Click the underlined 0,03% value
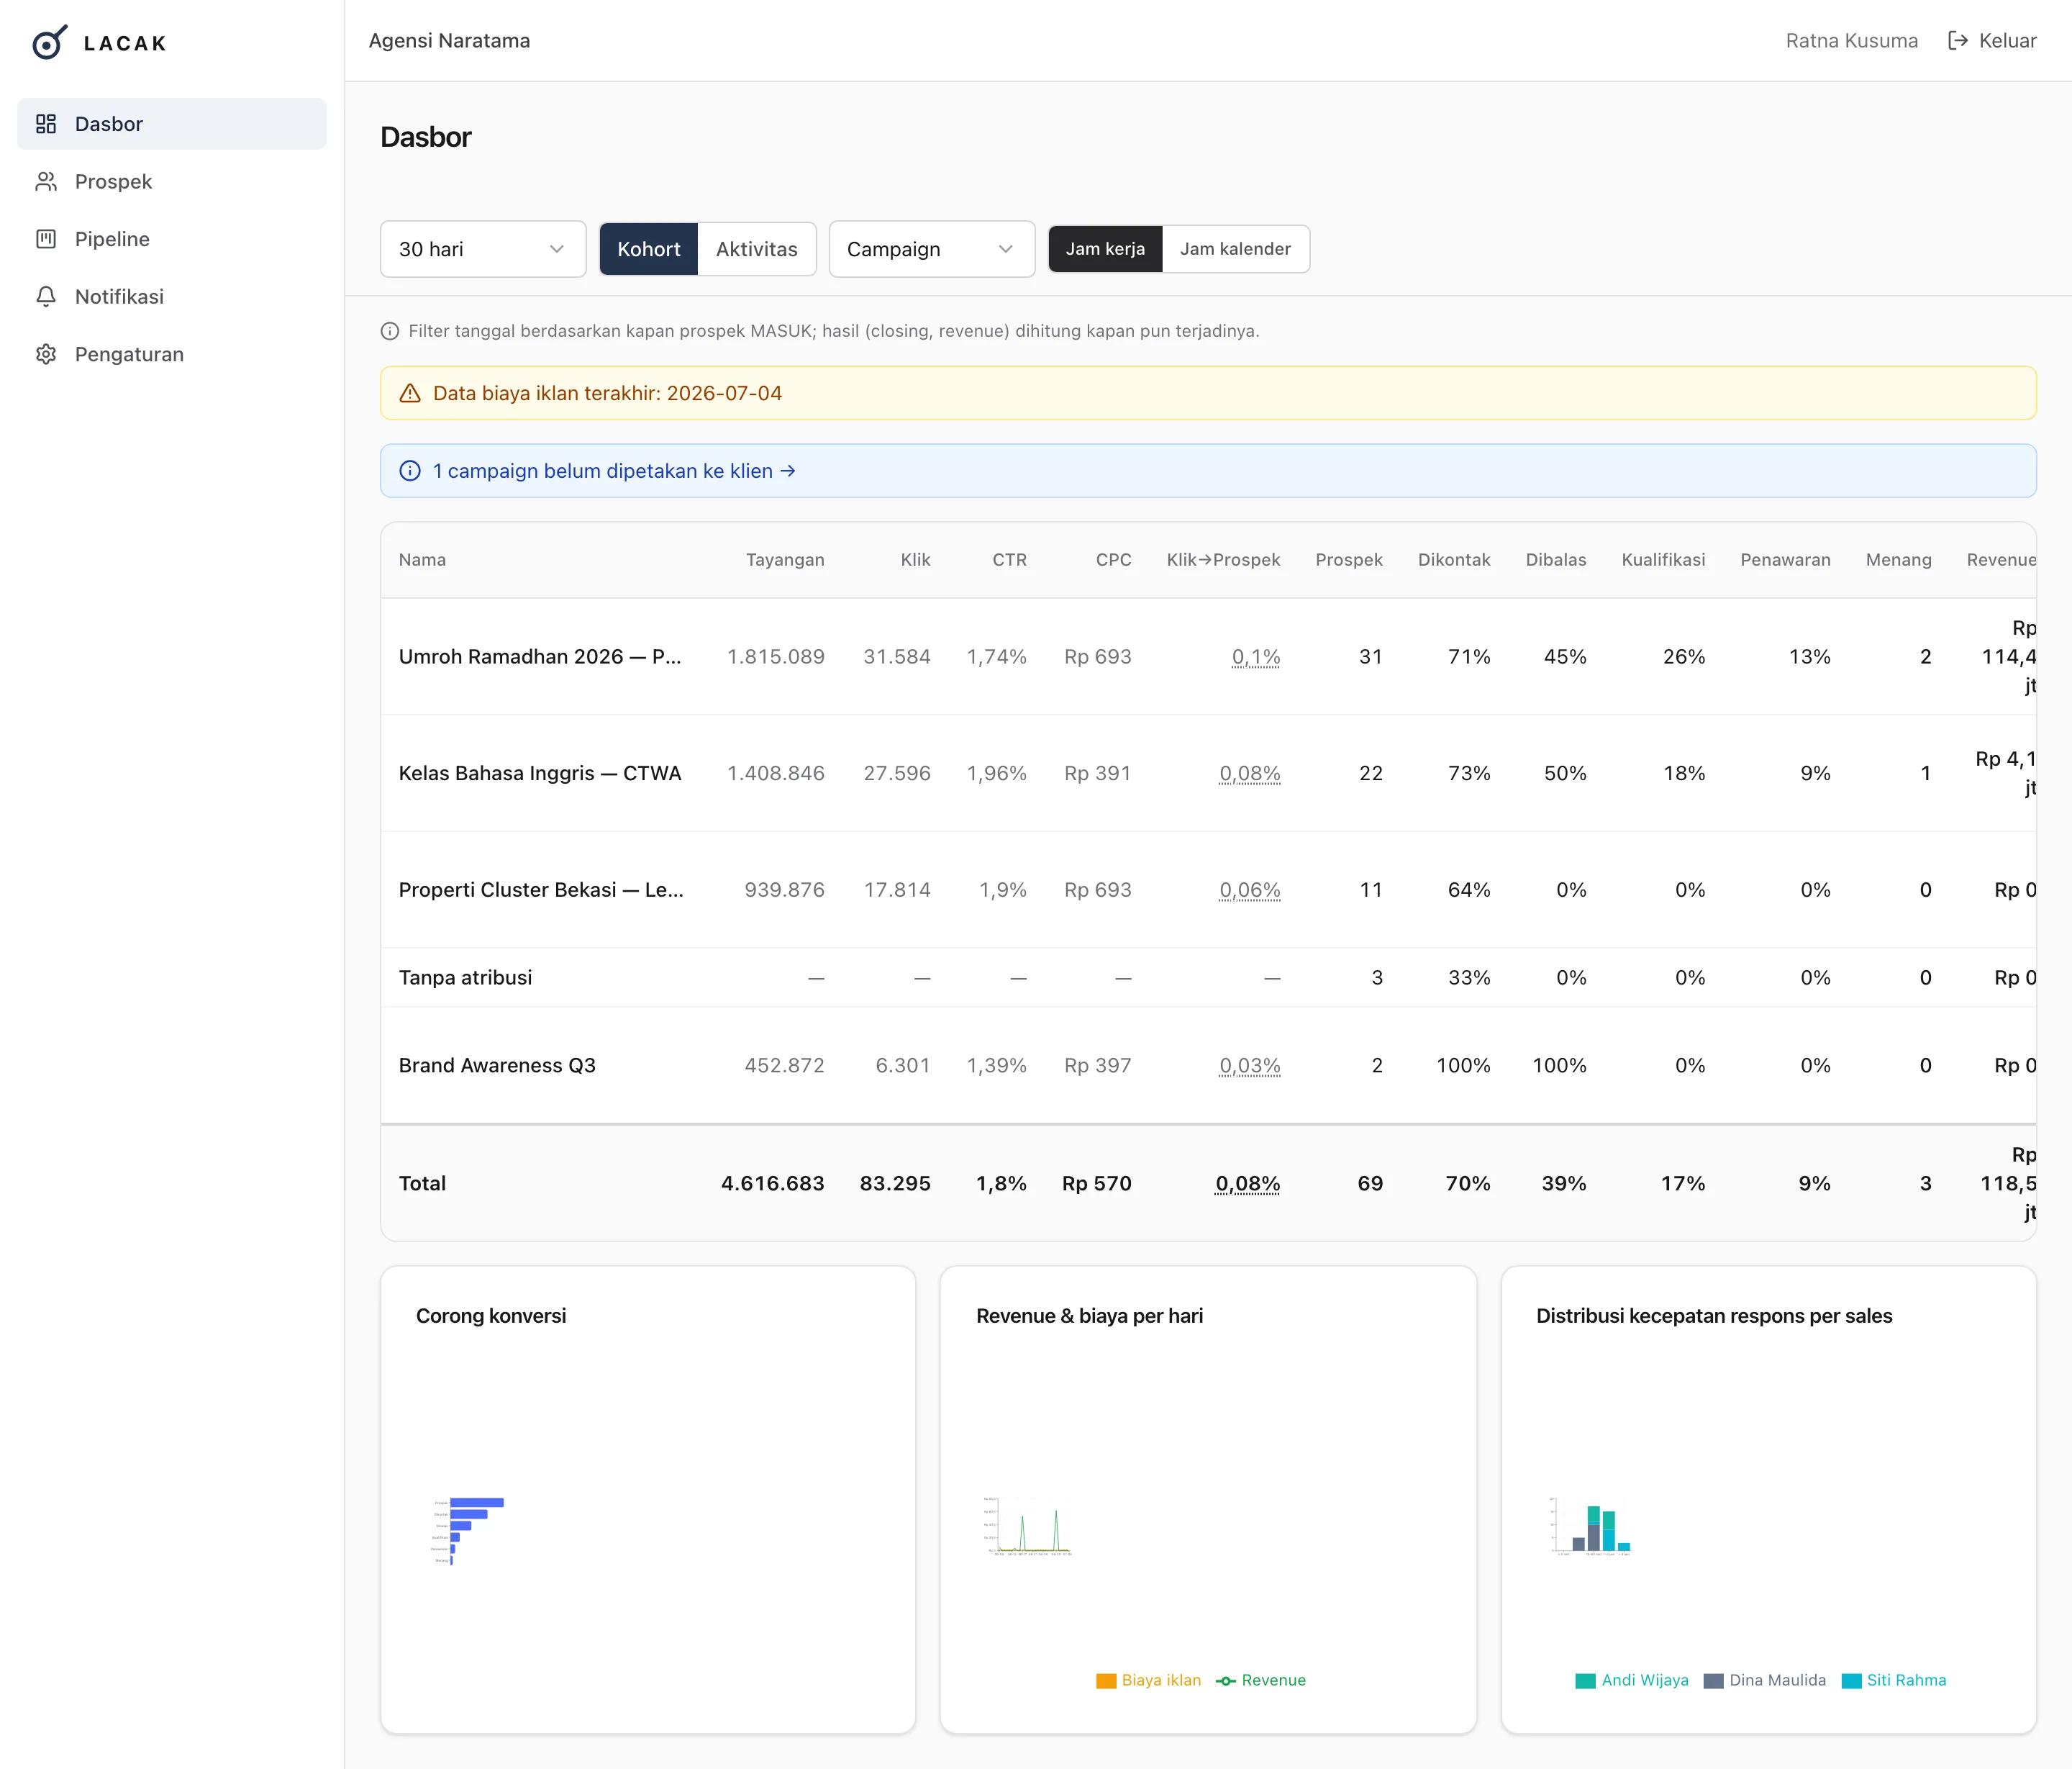 1249,1066
